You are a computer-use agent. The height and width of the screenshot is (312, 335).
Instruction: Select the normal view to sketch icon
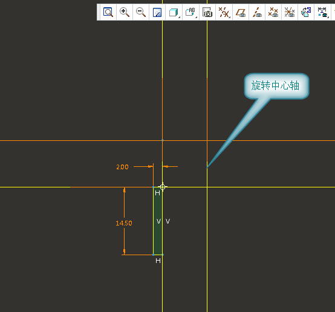click(157, 12)
